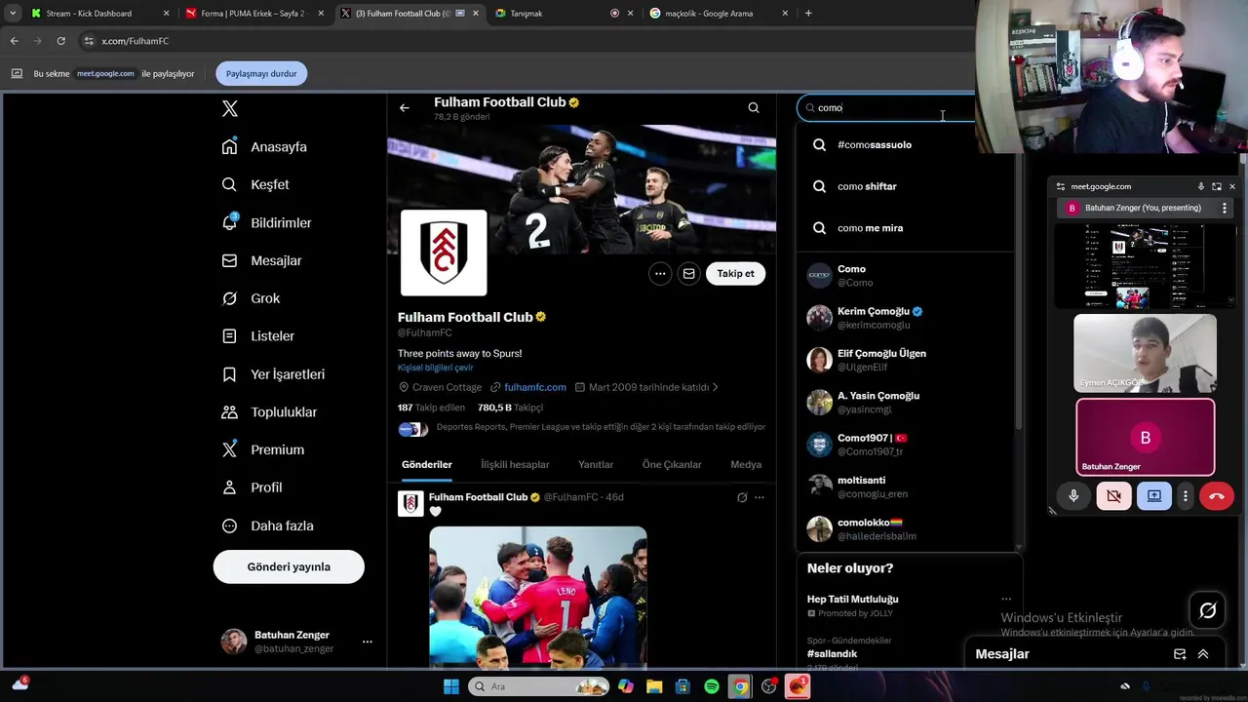
Task: Select the Como @Como account suggestion
Action: (x=907, y=275)
